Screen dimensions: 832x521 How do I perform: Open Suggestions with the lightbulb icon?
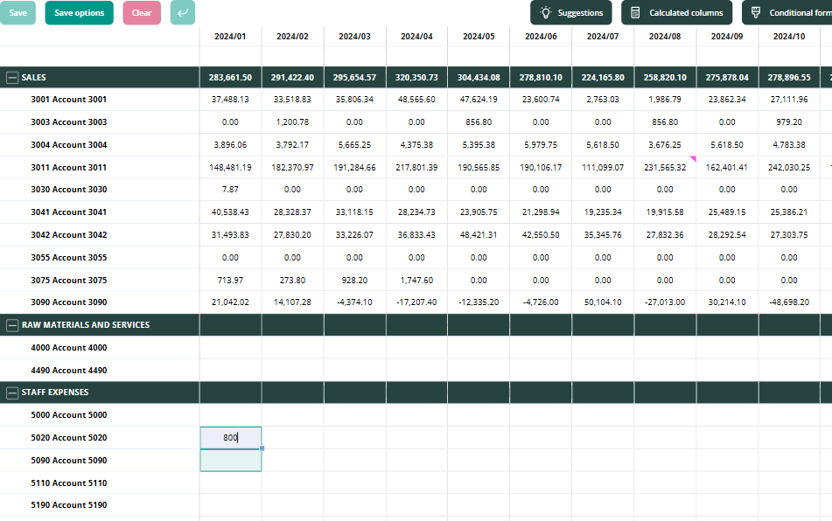571,13
